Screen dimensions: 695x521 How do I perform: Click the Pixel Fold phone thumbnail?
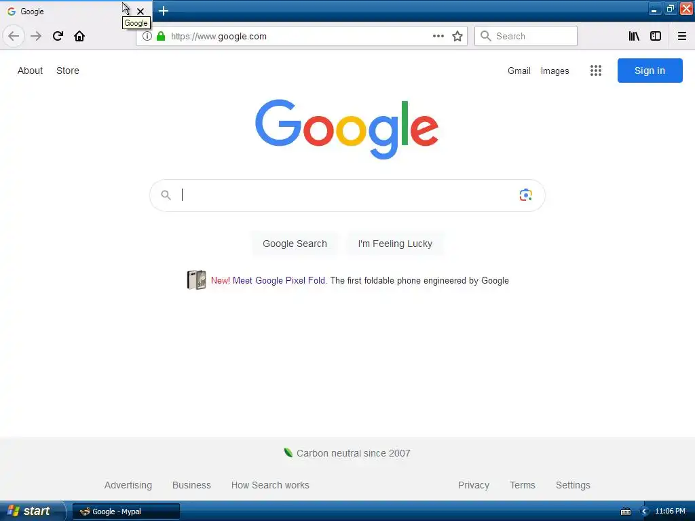196,280
